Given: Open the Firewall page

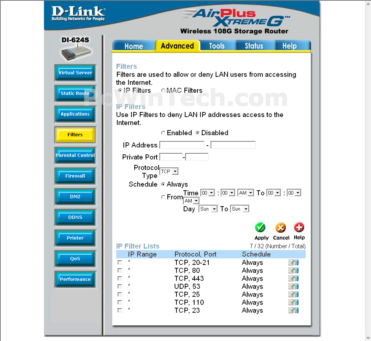Looking at the screenshot, I should [75, 176].
